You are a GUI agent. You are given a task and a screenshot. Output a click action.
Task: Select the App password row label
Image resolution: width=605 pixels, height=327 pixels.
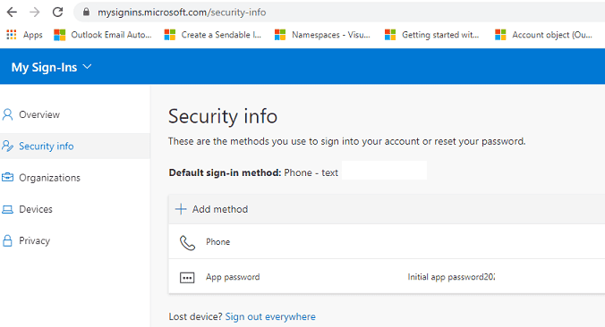click(233, 277)
